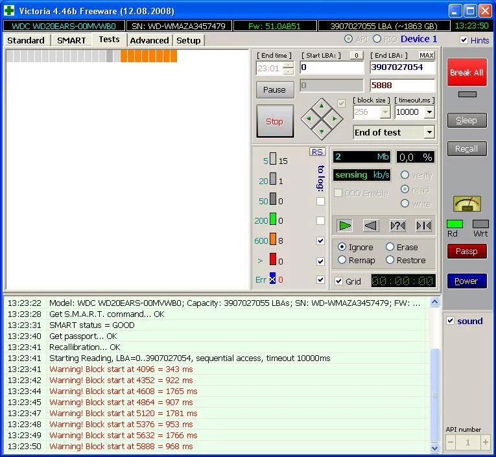This screenshot has width=496, height=457.
Task: Click the Break All button
Action: [467, 73]
